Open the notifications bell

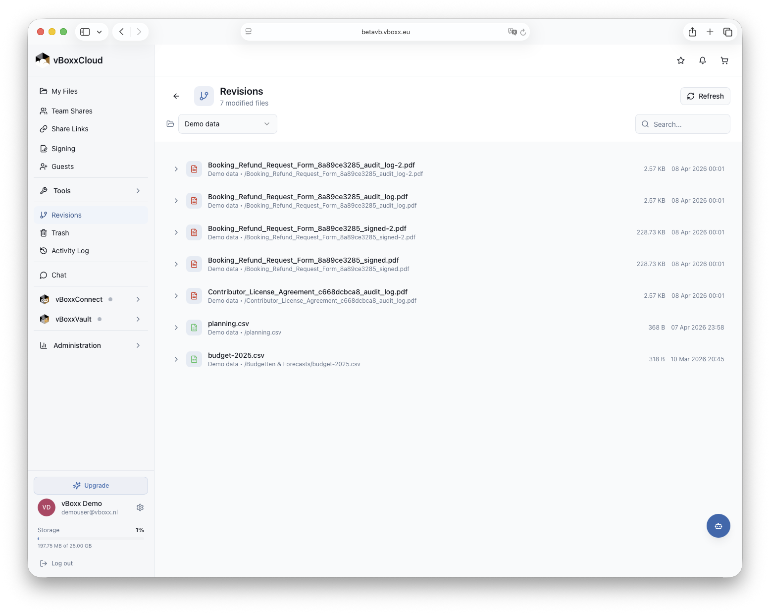coord(703,60)
